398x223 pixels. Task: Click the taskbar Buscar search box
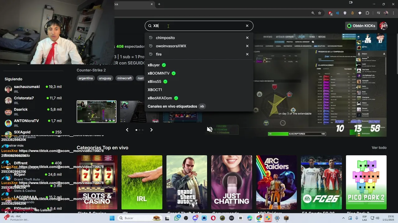pyautogui.click(x=140, y=218)
